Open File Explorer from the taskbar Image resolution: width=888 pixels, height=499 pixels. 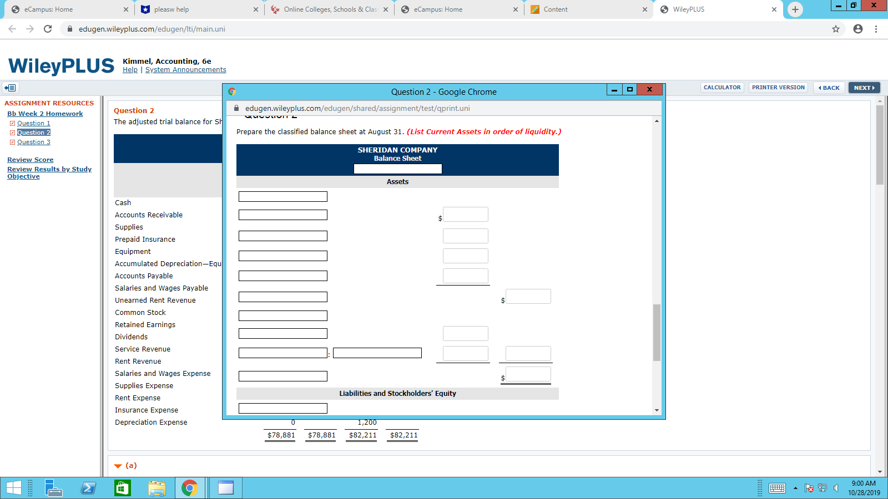157,488
